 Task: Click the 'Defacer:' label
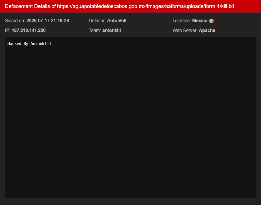(97, 21)
